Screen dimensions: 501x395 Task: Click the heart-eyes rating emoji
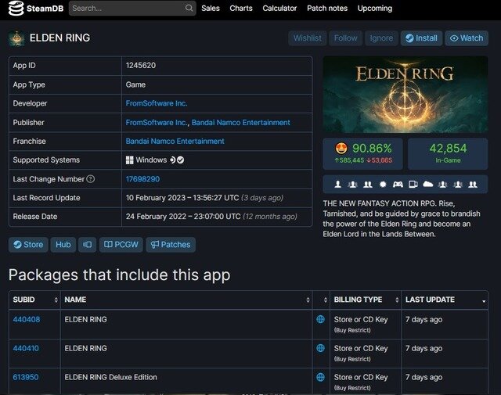[341, 148]
